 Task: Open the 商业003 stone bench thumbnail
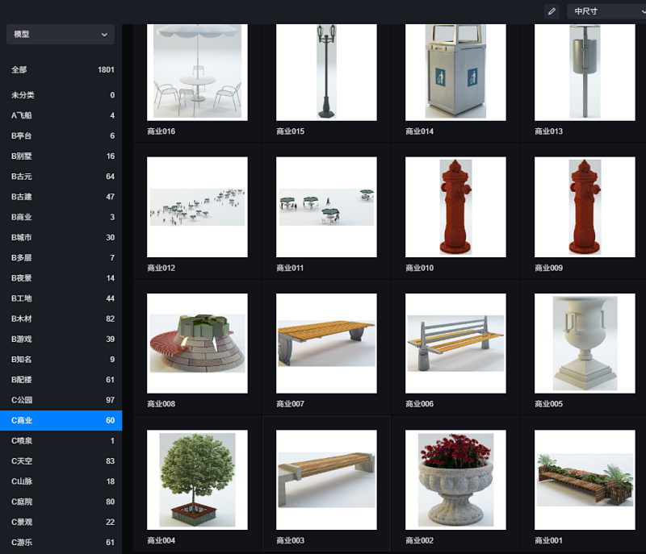click(x=326, y=480)
